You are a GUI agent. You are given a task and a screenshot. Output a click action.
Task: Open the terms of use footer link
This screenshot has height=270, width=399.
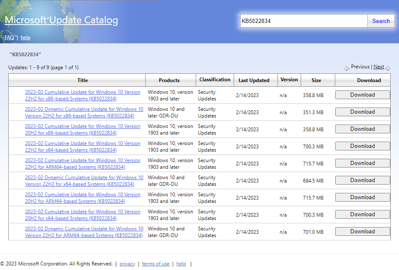pyautogui.click(x=156, y=264)
